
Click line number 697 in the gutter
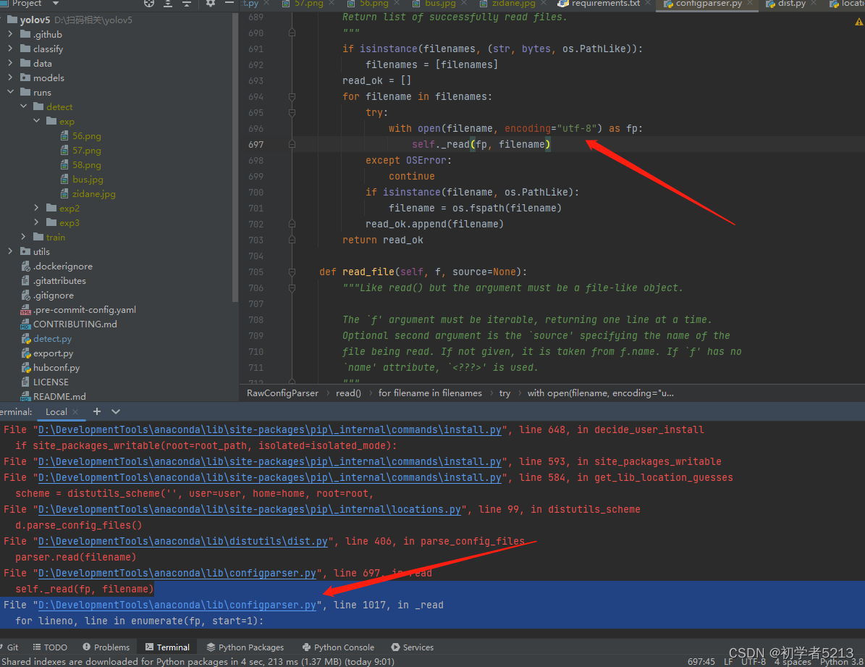(x=256, y=145)
